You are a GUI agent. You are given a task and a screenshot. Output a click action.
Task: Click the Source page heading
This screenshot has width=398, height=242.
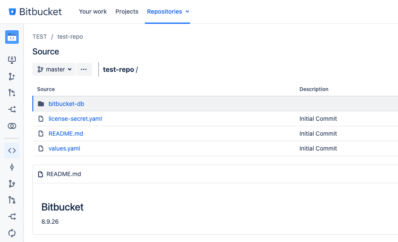tap(46, 52)
